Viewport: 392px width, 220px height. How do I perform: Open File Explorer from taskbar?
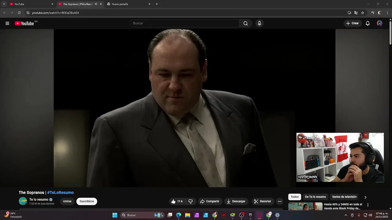coord(187,215)
